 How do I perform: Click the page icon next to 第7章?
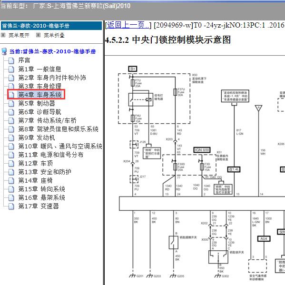coord(11,121)
